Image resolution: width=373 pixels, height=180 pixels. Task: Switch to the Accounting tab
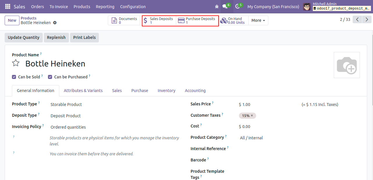[195, 91]
